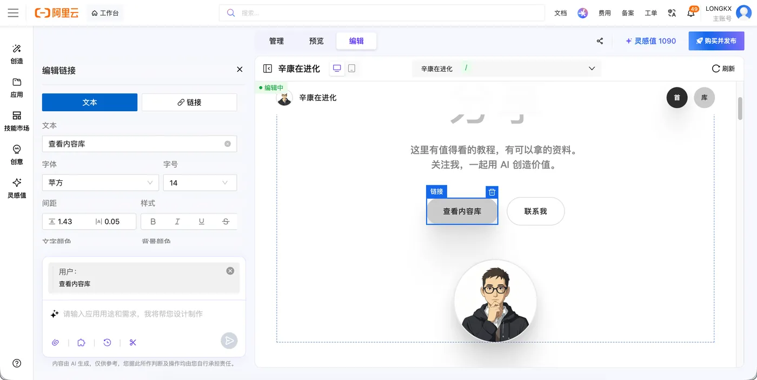Screen dimensions: 757x380
Task: Click the 刷新 refresh button
Action: 723,69
